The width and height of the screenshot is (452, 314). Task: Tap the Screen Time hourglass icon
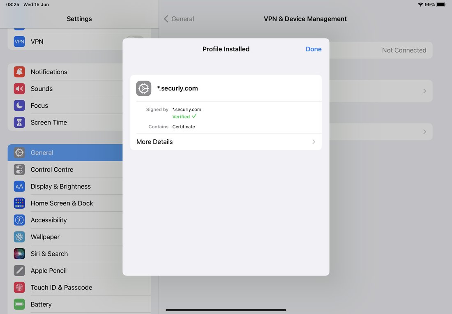[19, 122]
